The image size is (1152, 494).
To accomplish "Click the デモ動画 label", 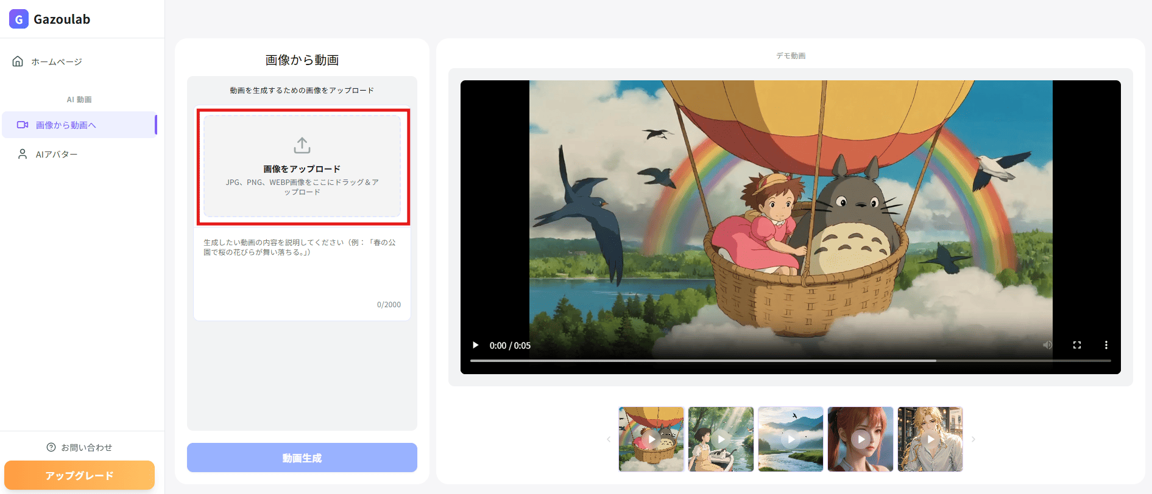I will (791, 56).
